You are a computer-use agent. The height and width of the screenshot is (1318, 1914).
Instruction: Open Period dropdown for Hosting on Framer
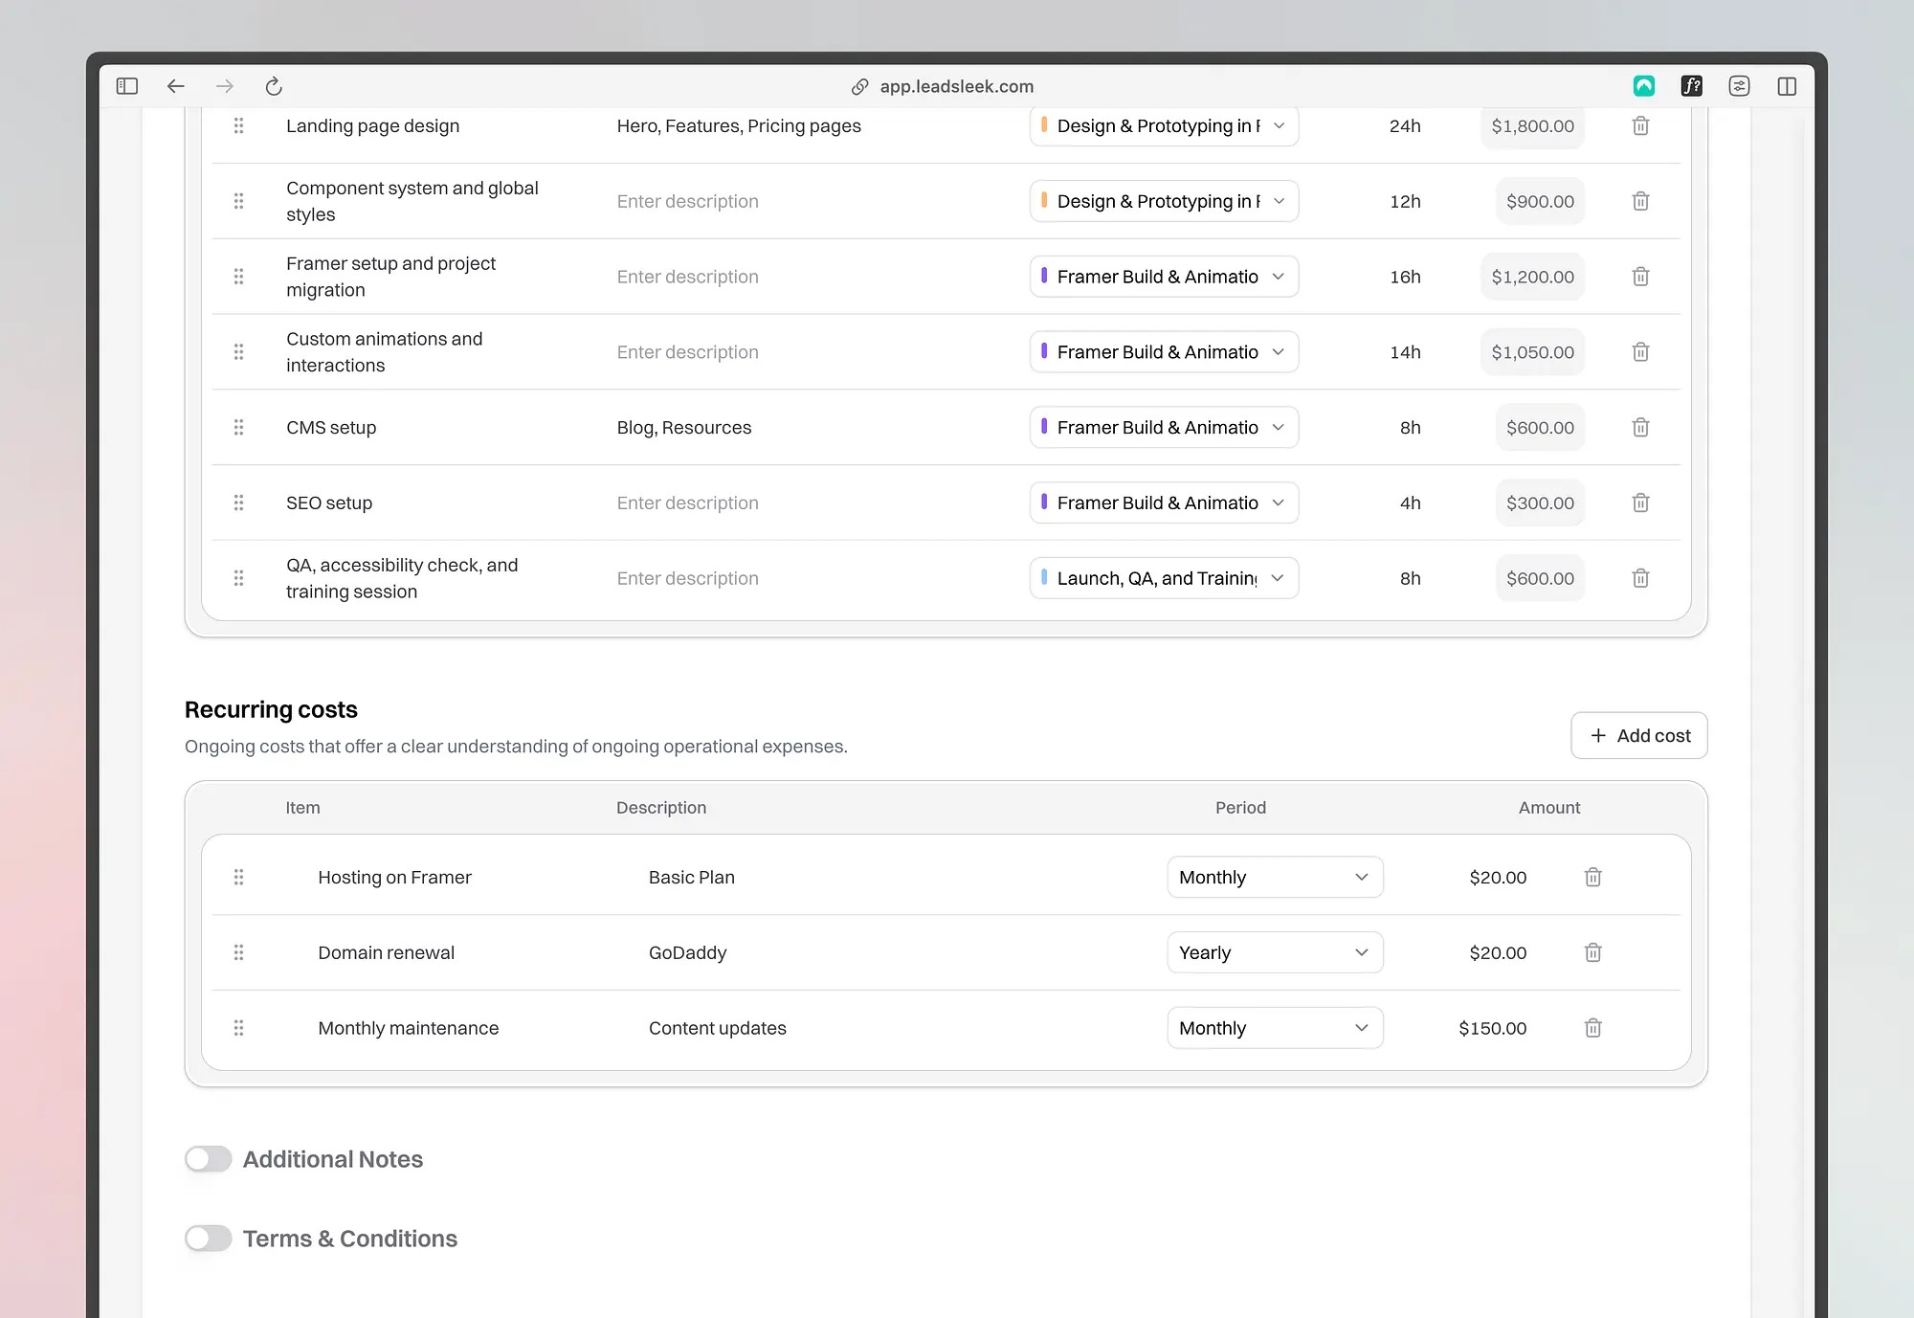pyautogui.click(x=1274, y=877)
